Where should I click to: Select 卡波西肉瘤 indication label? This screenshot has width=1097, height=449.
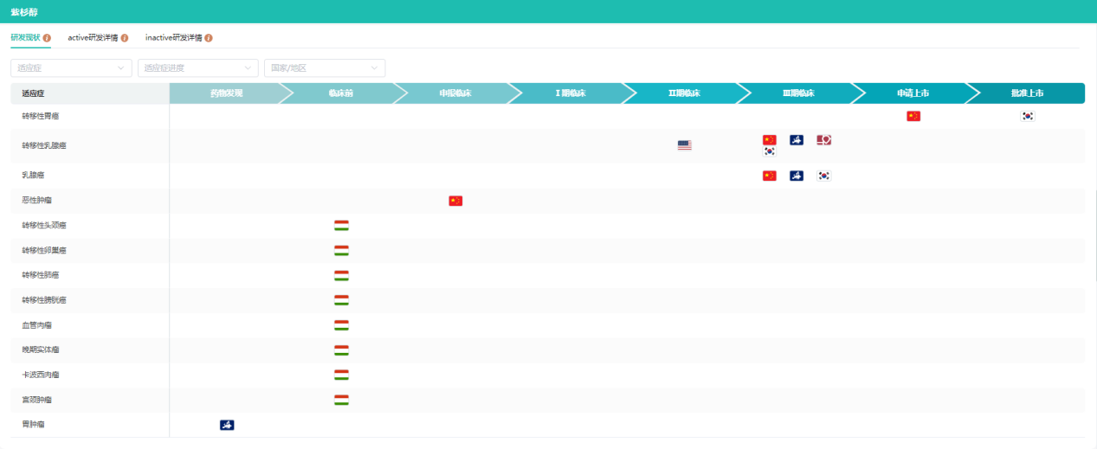point(41,375)
